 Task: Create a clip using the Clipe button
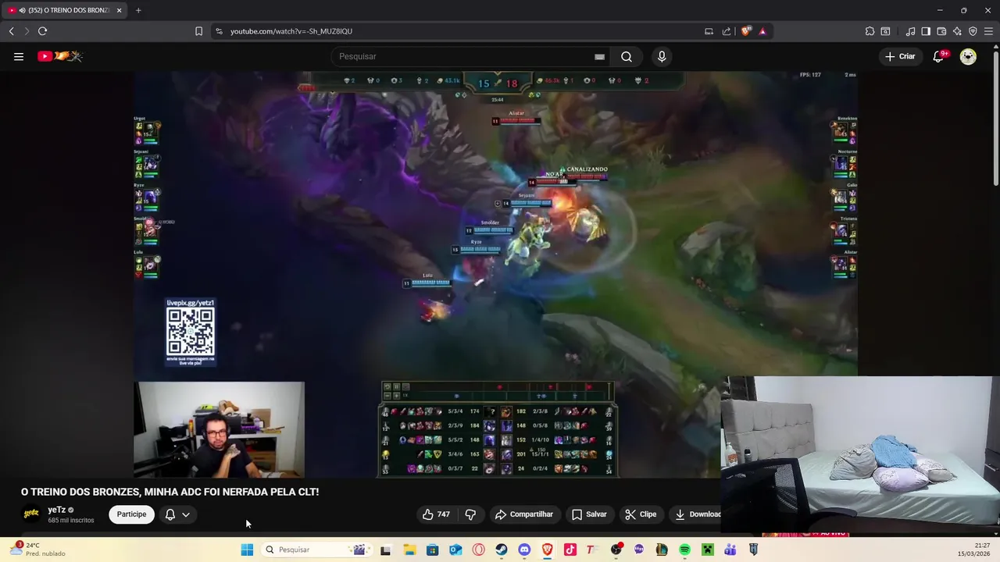tap(641, 514)
